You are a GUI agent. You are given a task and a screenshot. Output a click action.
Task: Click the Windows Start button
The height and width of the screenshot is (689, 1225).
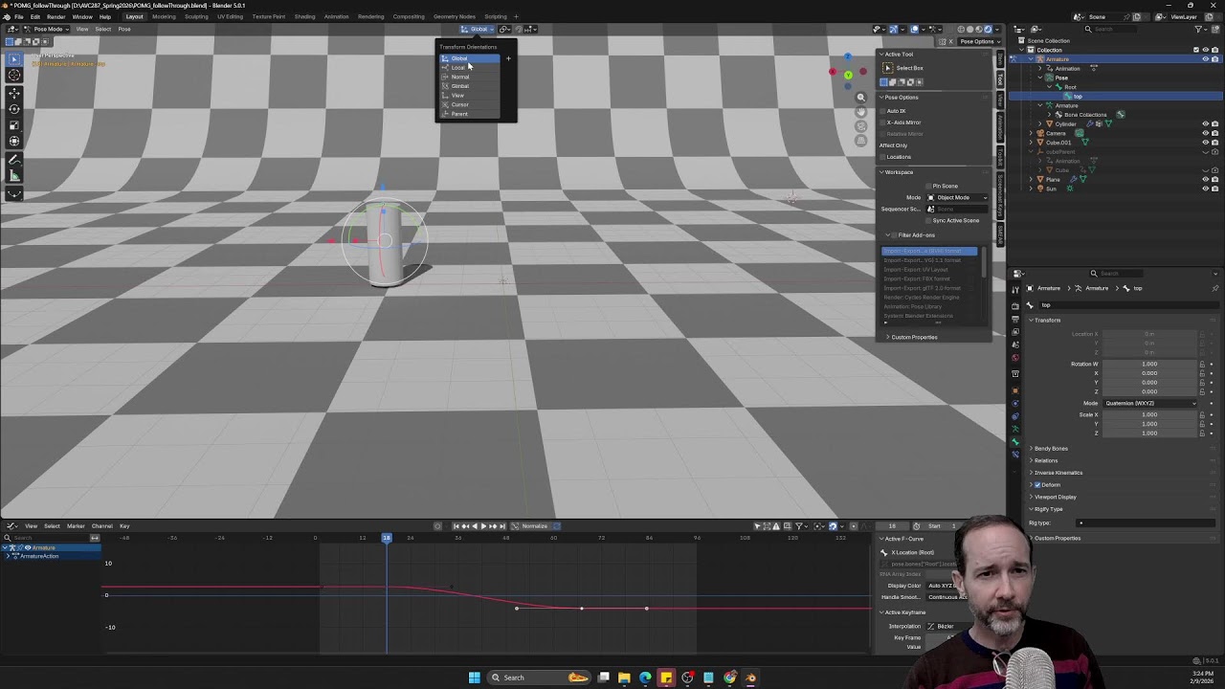[x=474, y=678]
